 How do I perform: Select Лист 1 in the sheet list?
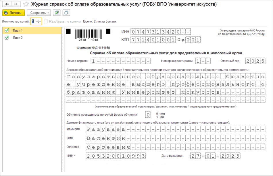(18, 30)
